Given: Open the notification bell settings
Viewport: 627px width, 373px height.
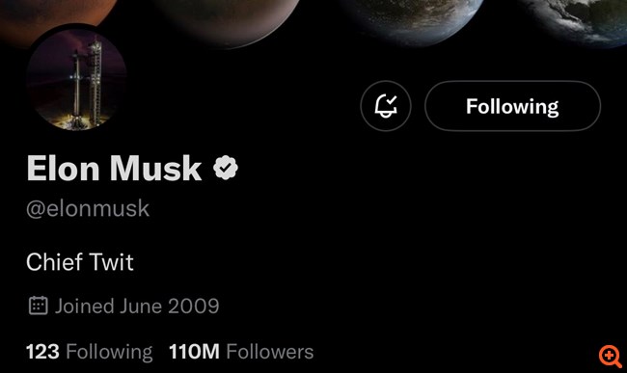Looking at the screenshot, I should coord(386,106).
